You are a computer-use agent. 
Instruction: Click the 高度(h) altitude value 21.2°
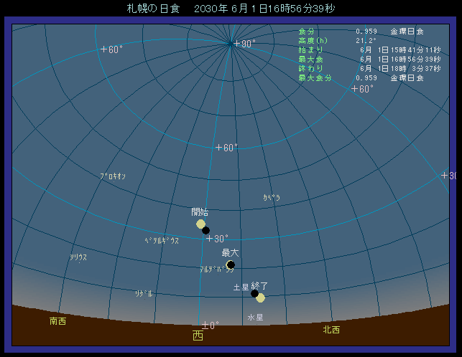tap(366, 41)
